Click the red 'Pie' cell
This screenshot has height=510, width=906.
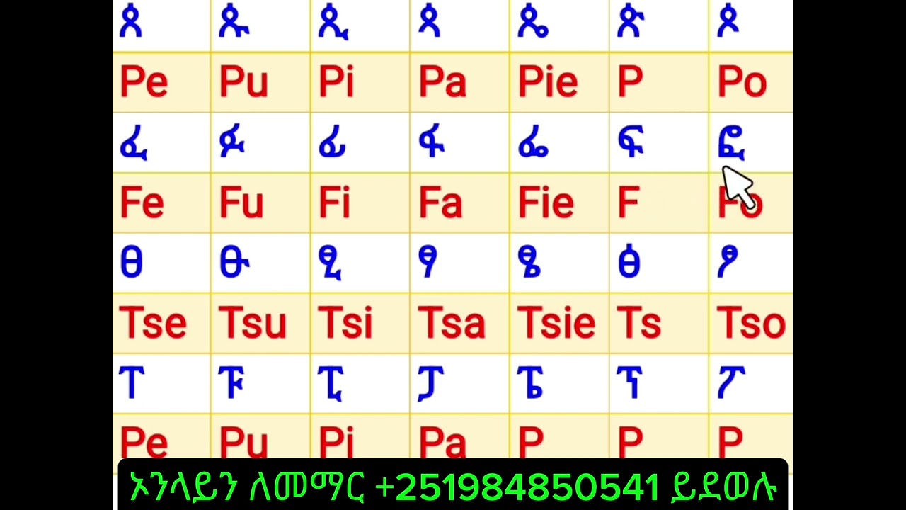[548, 82]
